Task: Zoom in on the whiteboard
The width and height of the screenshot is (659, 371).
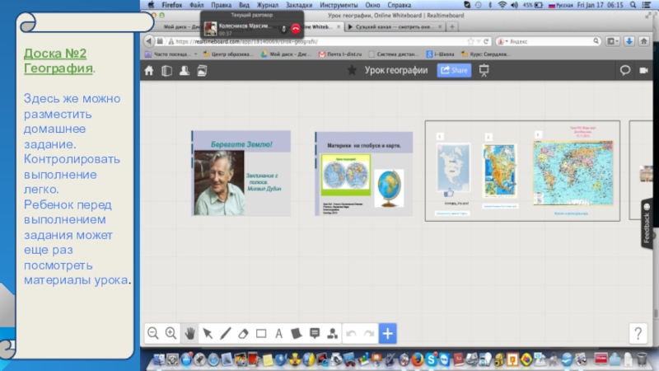Action: (x=171, y=333)
